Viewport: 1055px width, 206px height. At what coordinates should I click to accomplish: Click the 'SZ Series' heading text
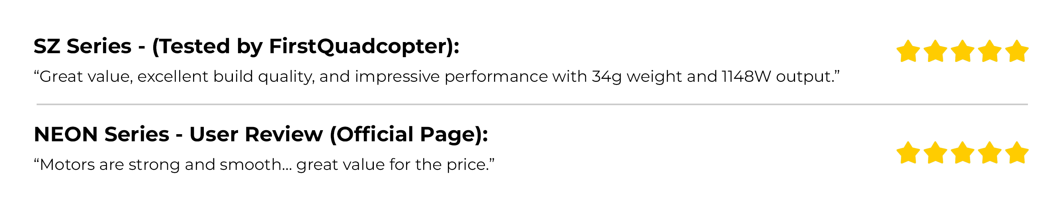82,46
